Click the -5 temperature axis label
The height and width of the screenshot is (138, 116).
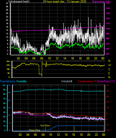pos(108,125)
